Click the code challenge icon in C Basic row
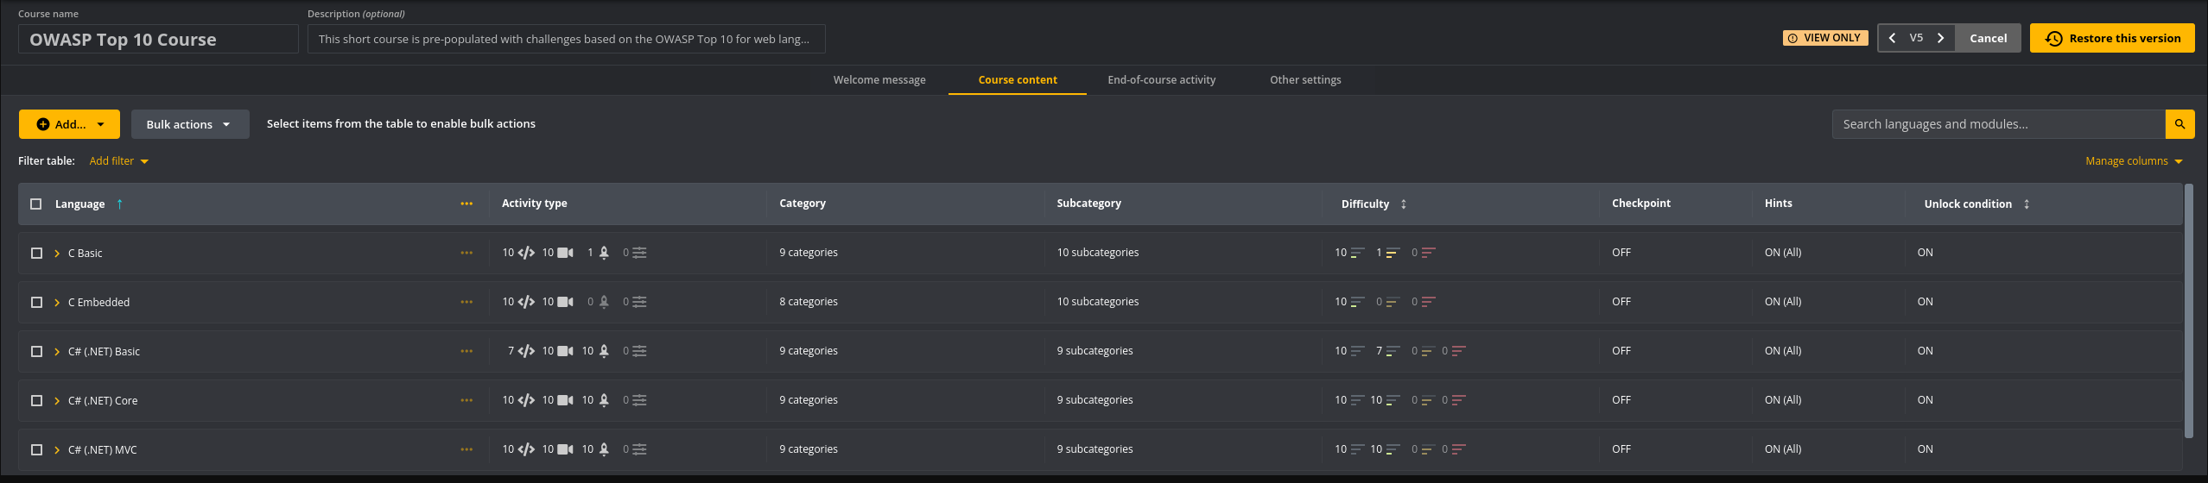2208x483 pixels. coord(526,253)
